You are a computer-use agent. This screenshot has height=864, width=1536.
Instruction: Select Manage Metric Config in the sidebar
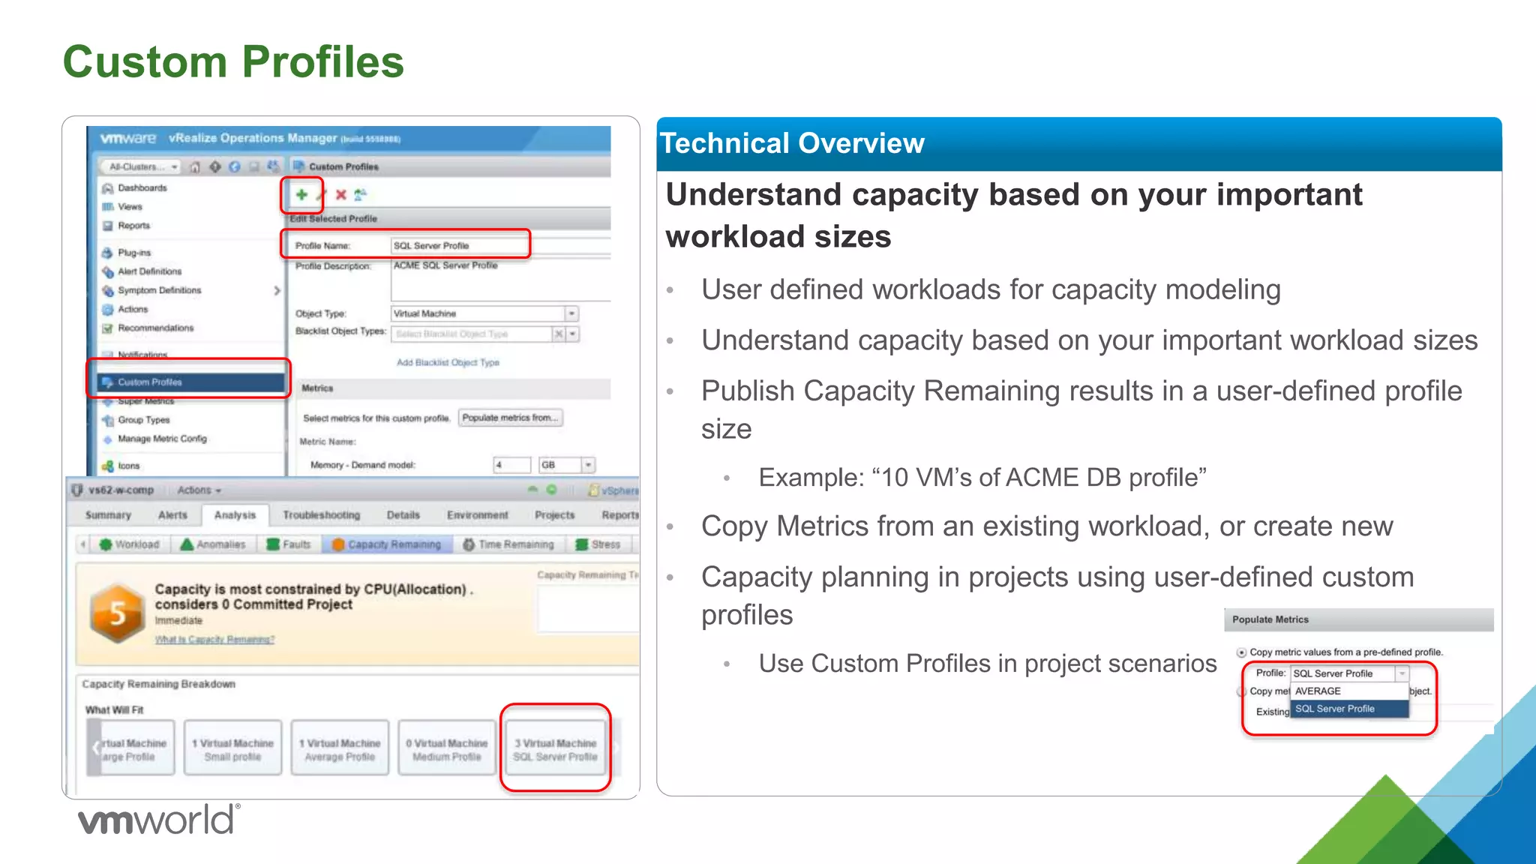click(154, 439)
